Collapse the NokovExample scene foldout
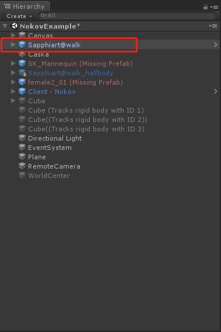This screenshot has width=221, height=332. point(5,26)
